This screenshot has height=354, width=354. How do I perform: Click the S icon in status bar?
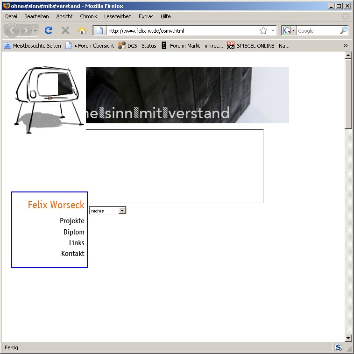(339, 347)
